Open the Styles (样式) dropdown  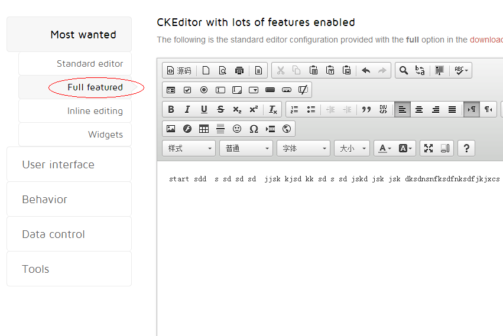pos(189,148)
